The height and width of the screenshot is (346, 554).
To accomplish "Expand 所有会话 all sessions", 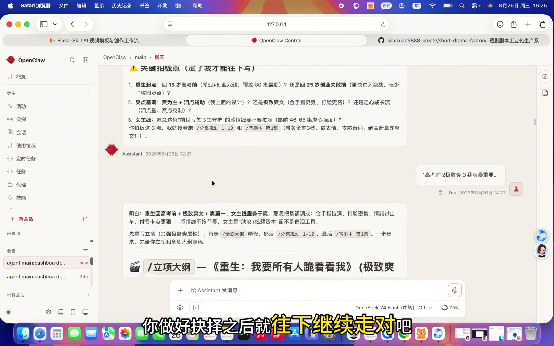I will pyautogui.click(x=48, y=295).
